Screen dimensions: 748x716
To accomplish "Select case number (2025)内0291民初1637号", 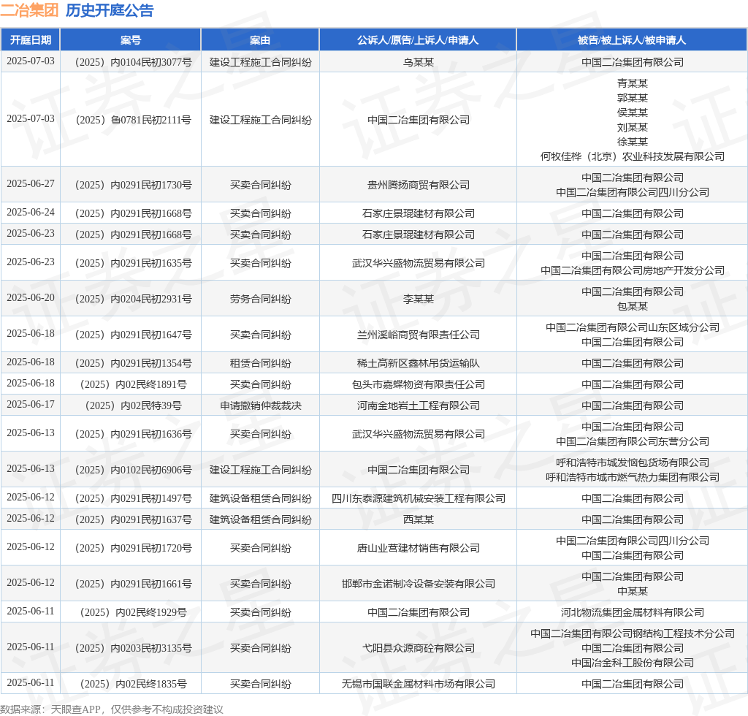I will 134,519.
